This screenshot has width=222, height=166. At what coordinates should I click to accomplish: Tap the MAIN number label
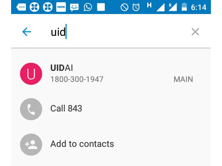[183, 79]
